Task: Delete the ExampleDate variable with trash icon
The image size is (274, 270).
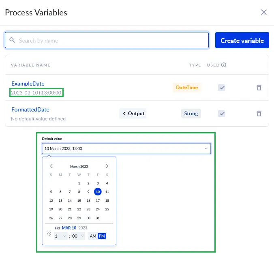Action: pos(259,88)
